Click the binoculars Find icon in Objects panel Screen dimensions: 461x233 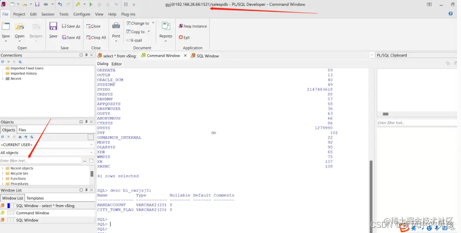(x=20, y=137)
